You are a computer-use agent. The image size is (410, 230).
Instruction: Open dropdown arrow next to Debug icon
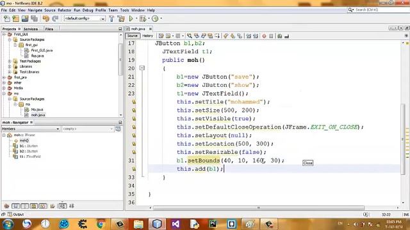[149, 19]
